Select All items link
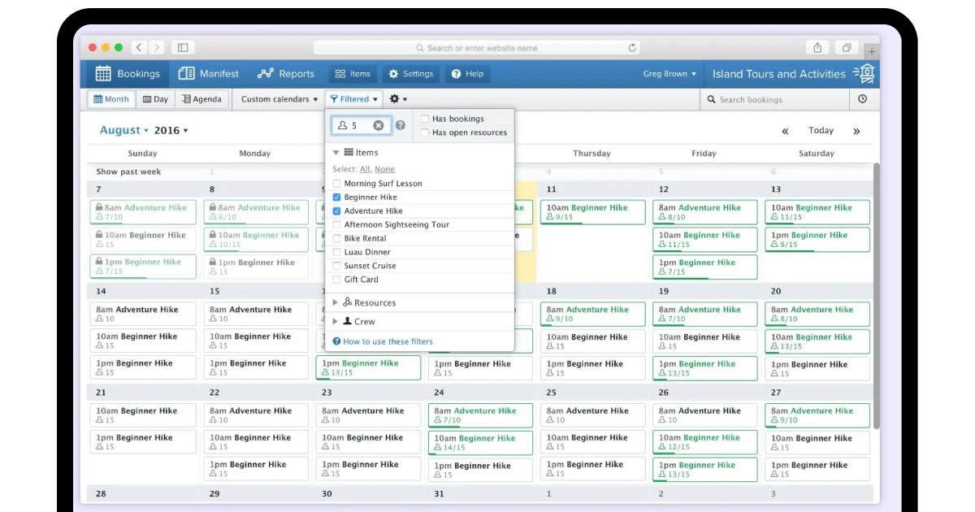The image size is (975, 512). tap(365, 169)
